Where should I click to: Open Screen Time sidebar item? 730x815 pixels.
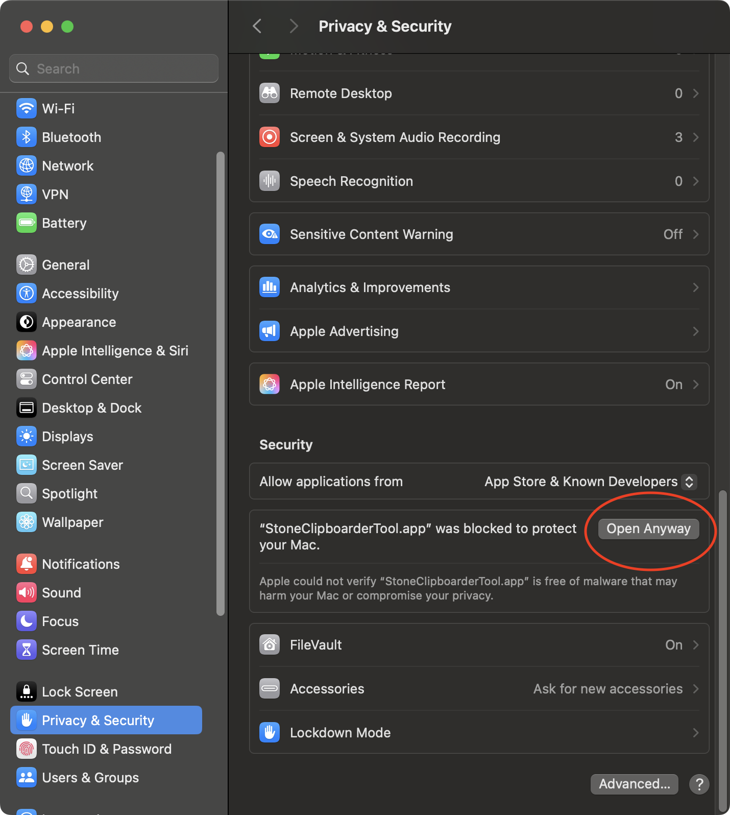(x=106, y=650)
